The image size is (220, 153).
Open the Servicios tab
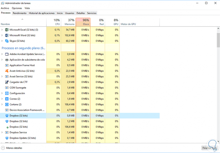(x=92, y=13)
